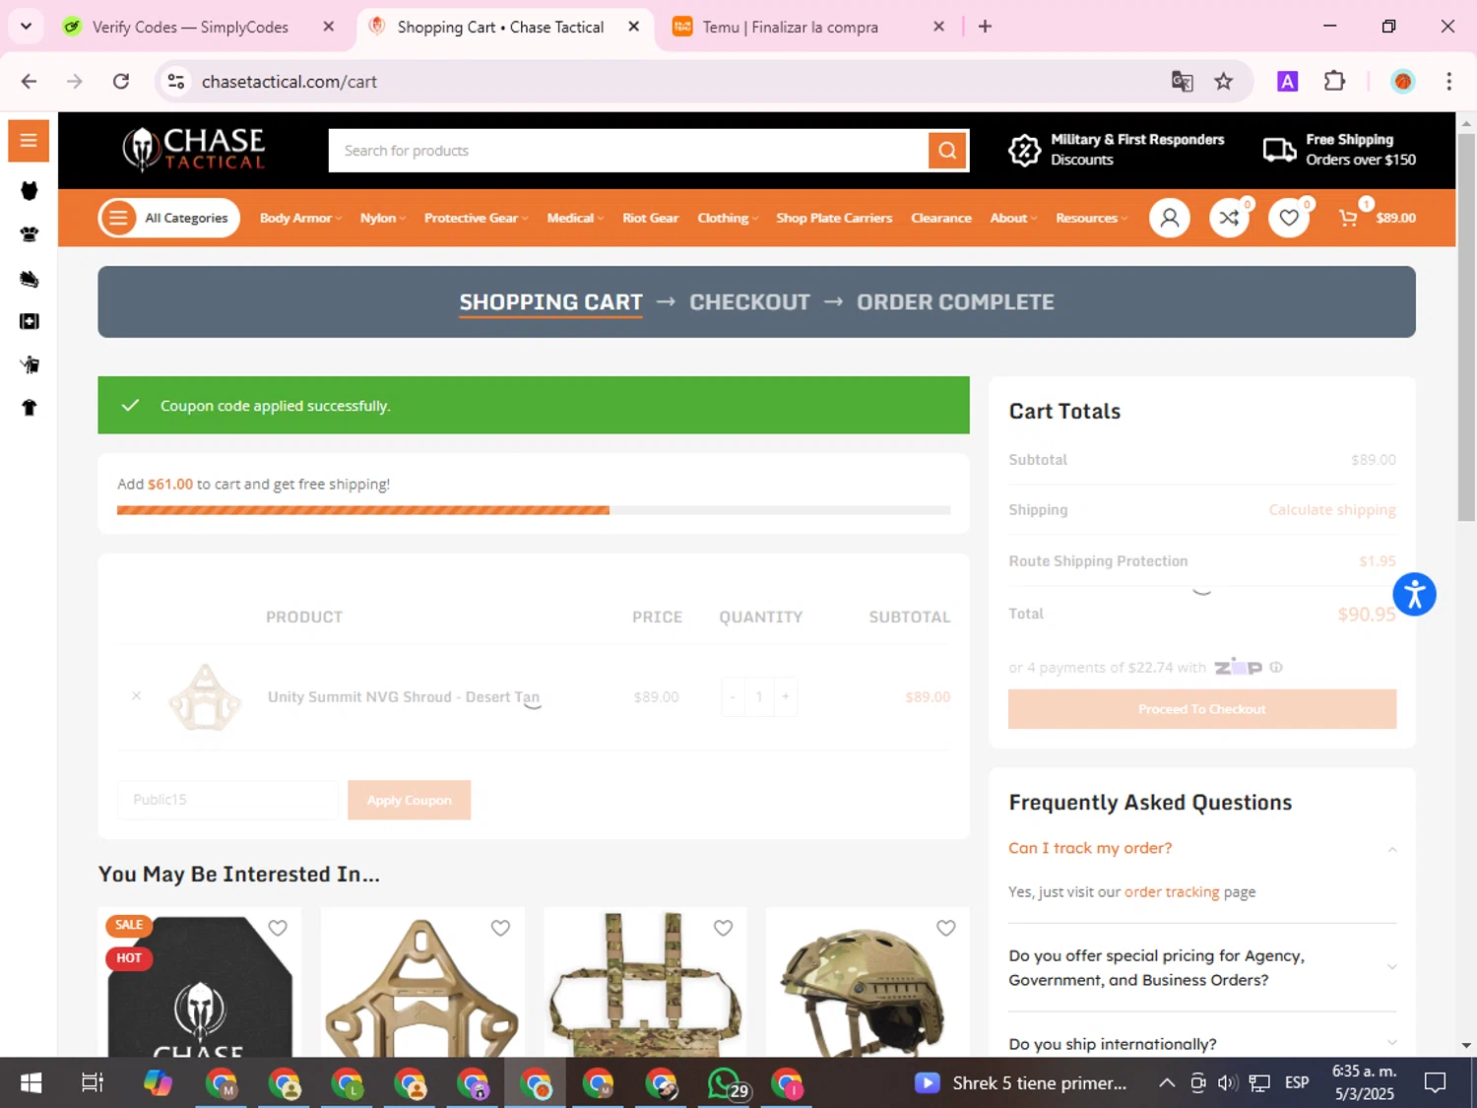Open the Windows notification center
1477x1108 pixels.
(x=1436, y=1083)
